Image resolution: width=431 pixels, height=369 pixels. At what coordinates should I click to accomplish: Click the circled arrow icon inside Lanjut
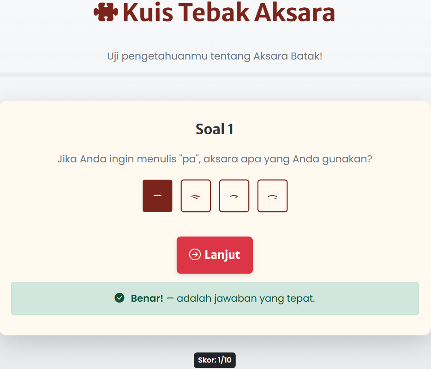(x=195, y=255)
